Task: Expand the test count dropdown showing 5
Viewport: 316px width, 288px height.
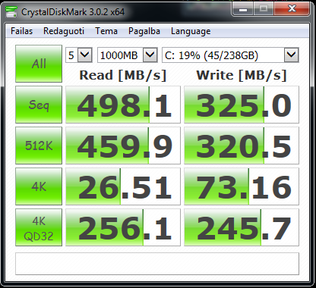Action: point(84,55)
